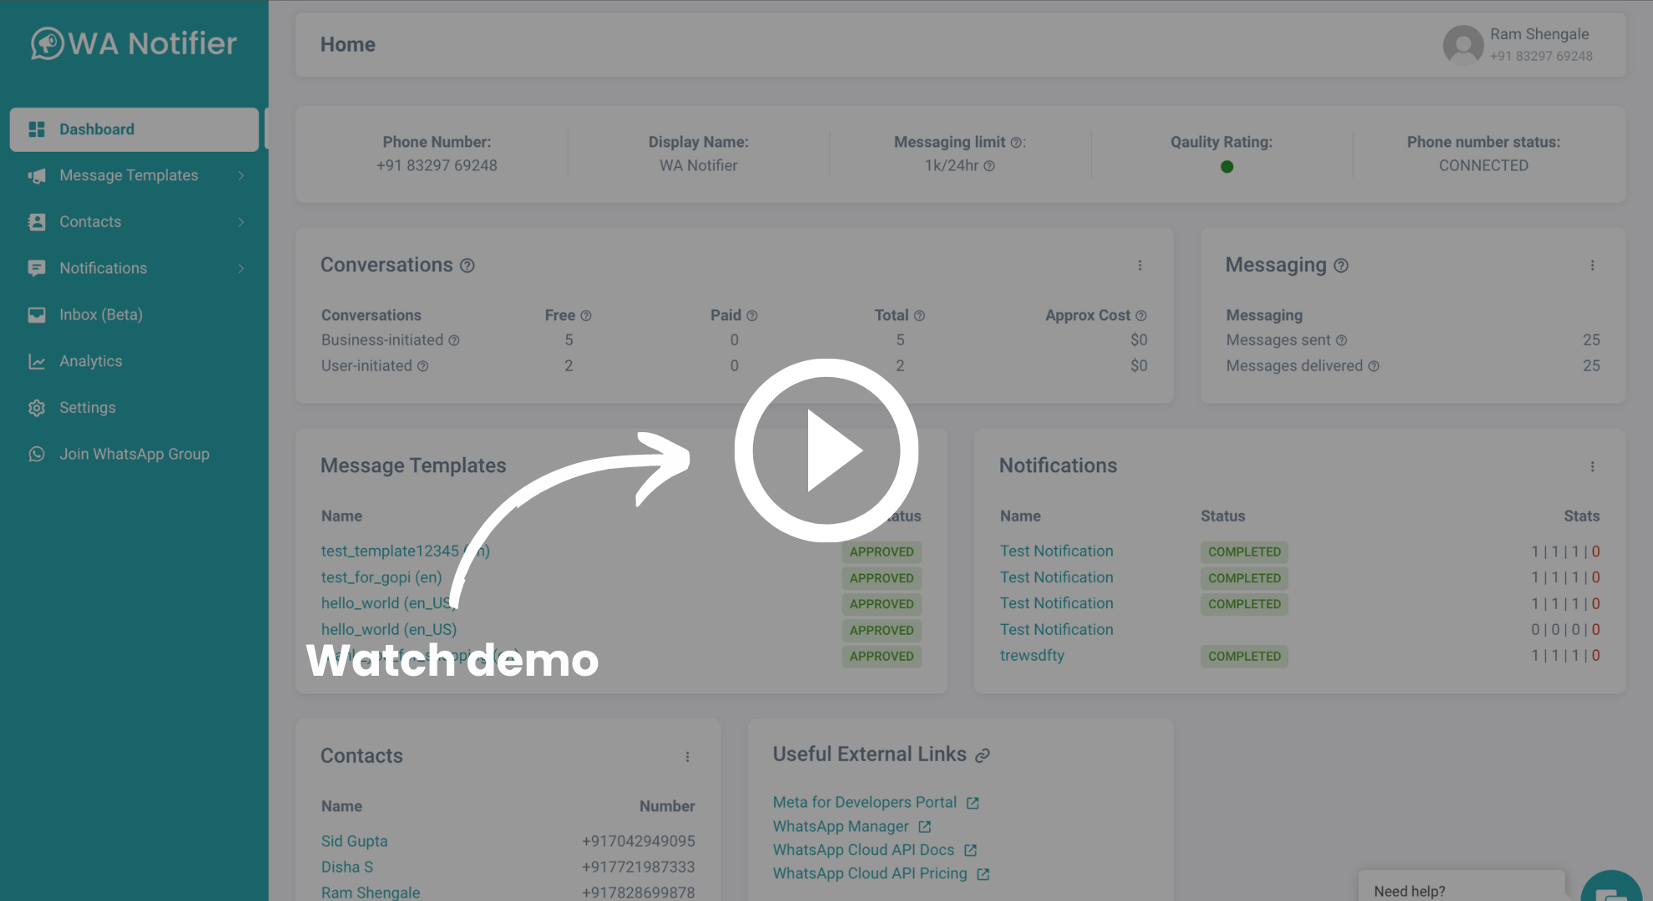Open the Notifications panel kebab menu
Viewport: 1653px width, 901px height.
(x=1593, y=466)
